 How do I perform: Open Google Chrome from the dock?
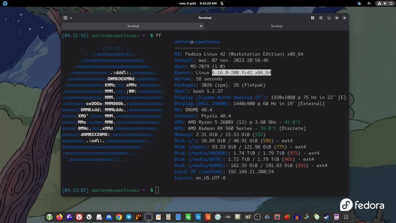click(119, 217)
